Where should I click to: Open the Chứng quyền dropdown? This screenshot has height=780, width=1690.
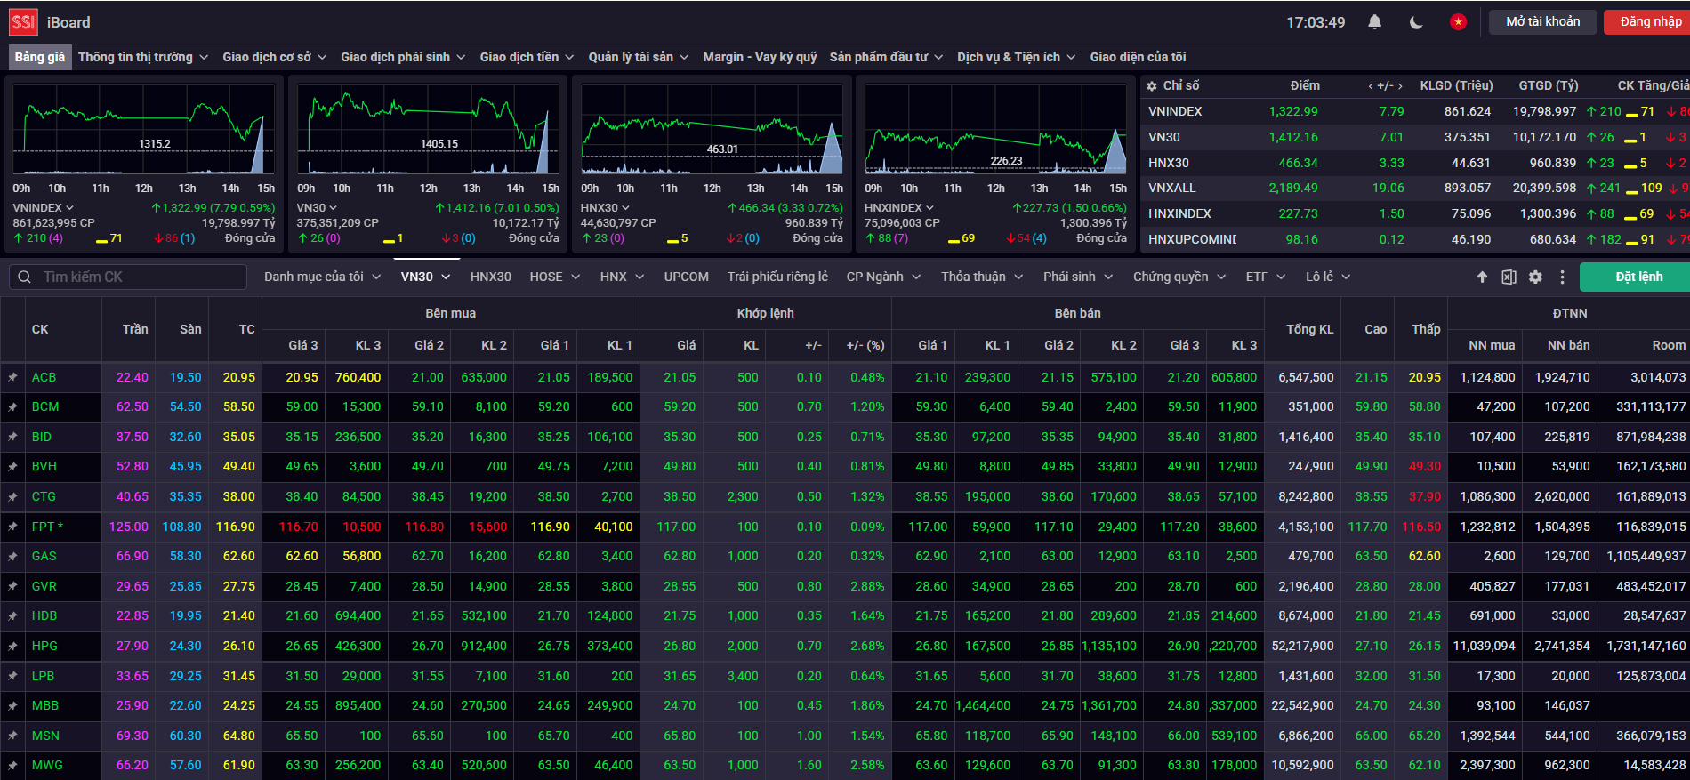tap(1179, 277)
